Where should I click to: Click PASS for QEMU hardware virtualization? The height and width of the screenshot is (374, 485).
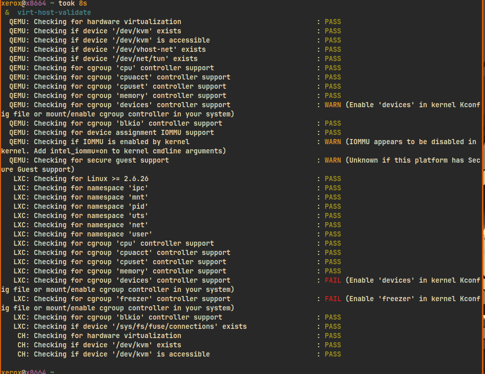point(332,22)
